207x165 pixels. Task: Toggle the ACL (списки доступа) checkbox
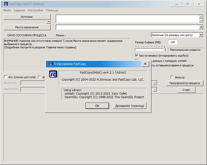[5, 77]
